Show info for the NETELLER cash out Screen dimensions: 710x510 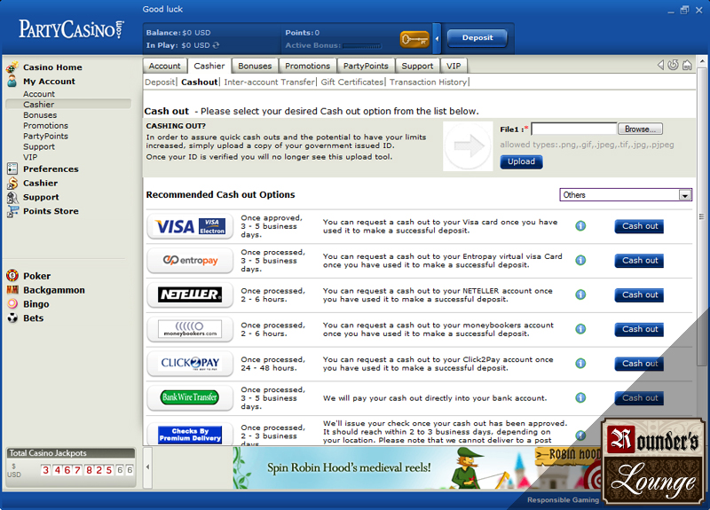point(580,294)
